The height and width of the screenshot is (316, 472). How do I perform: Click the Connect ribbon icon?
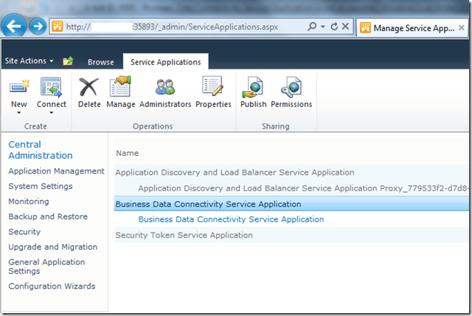[52, 89]
